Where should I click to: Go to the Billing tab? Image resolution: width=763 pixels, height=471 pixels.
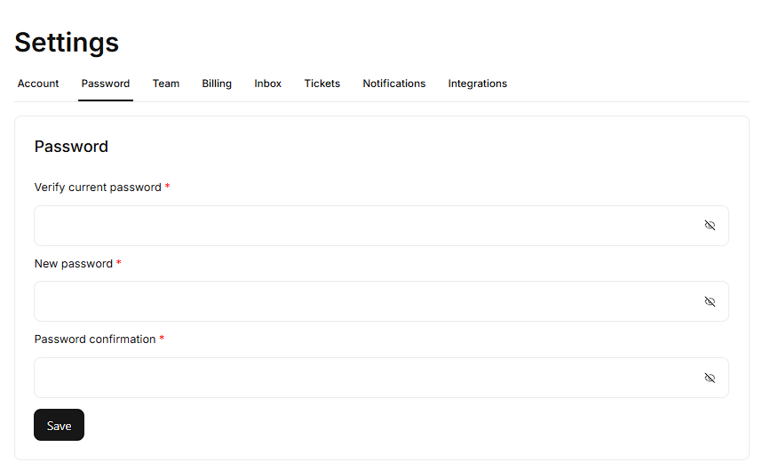coord(217,84)
